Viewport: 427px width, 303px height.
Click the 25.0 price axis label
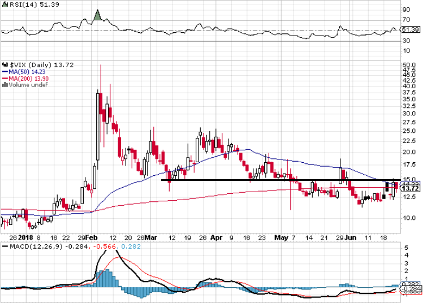click(x=409, y=131)
